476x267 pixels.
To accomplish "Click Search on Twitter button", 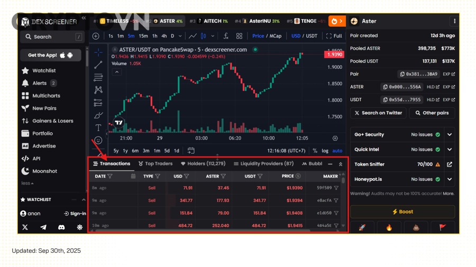I will coord(378,113).
